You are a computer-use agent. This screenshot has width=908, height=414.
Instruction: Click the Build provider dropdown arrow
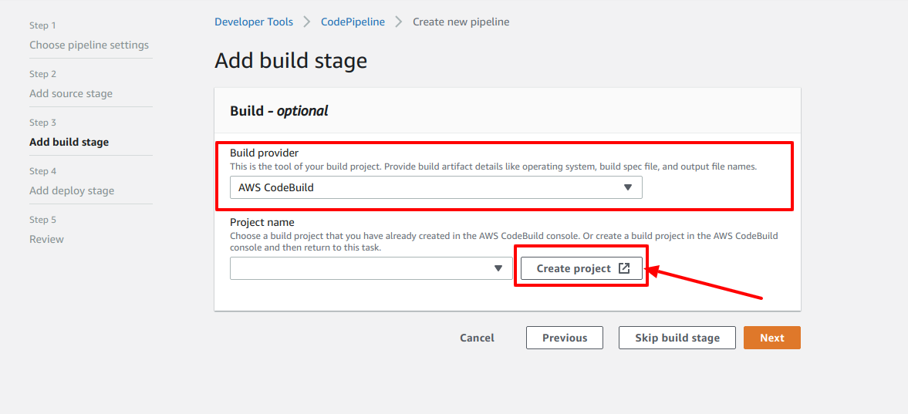point(627,187)
